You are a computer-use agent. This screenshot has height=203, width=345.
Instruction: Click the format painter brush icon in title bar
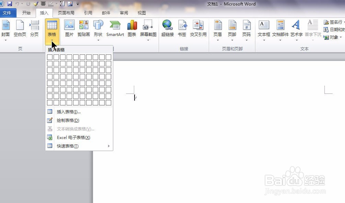(x=36, y=4)
